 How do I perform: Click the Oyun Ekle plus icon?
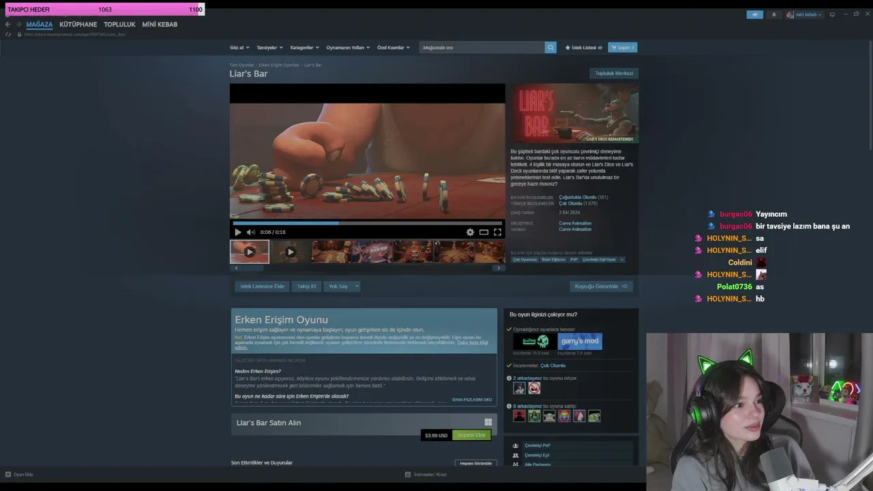tap(8, 475)
